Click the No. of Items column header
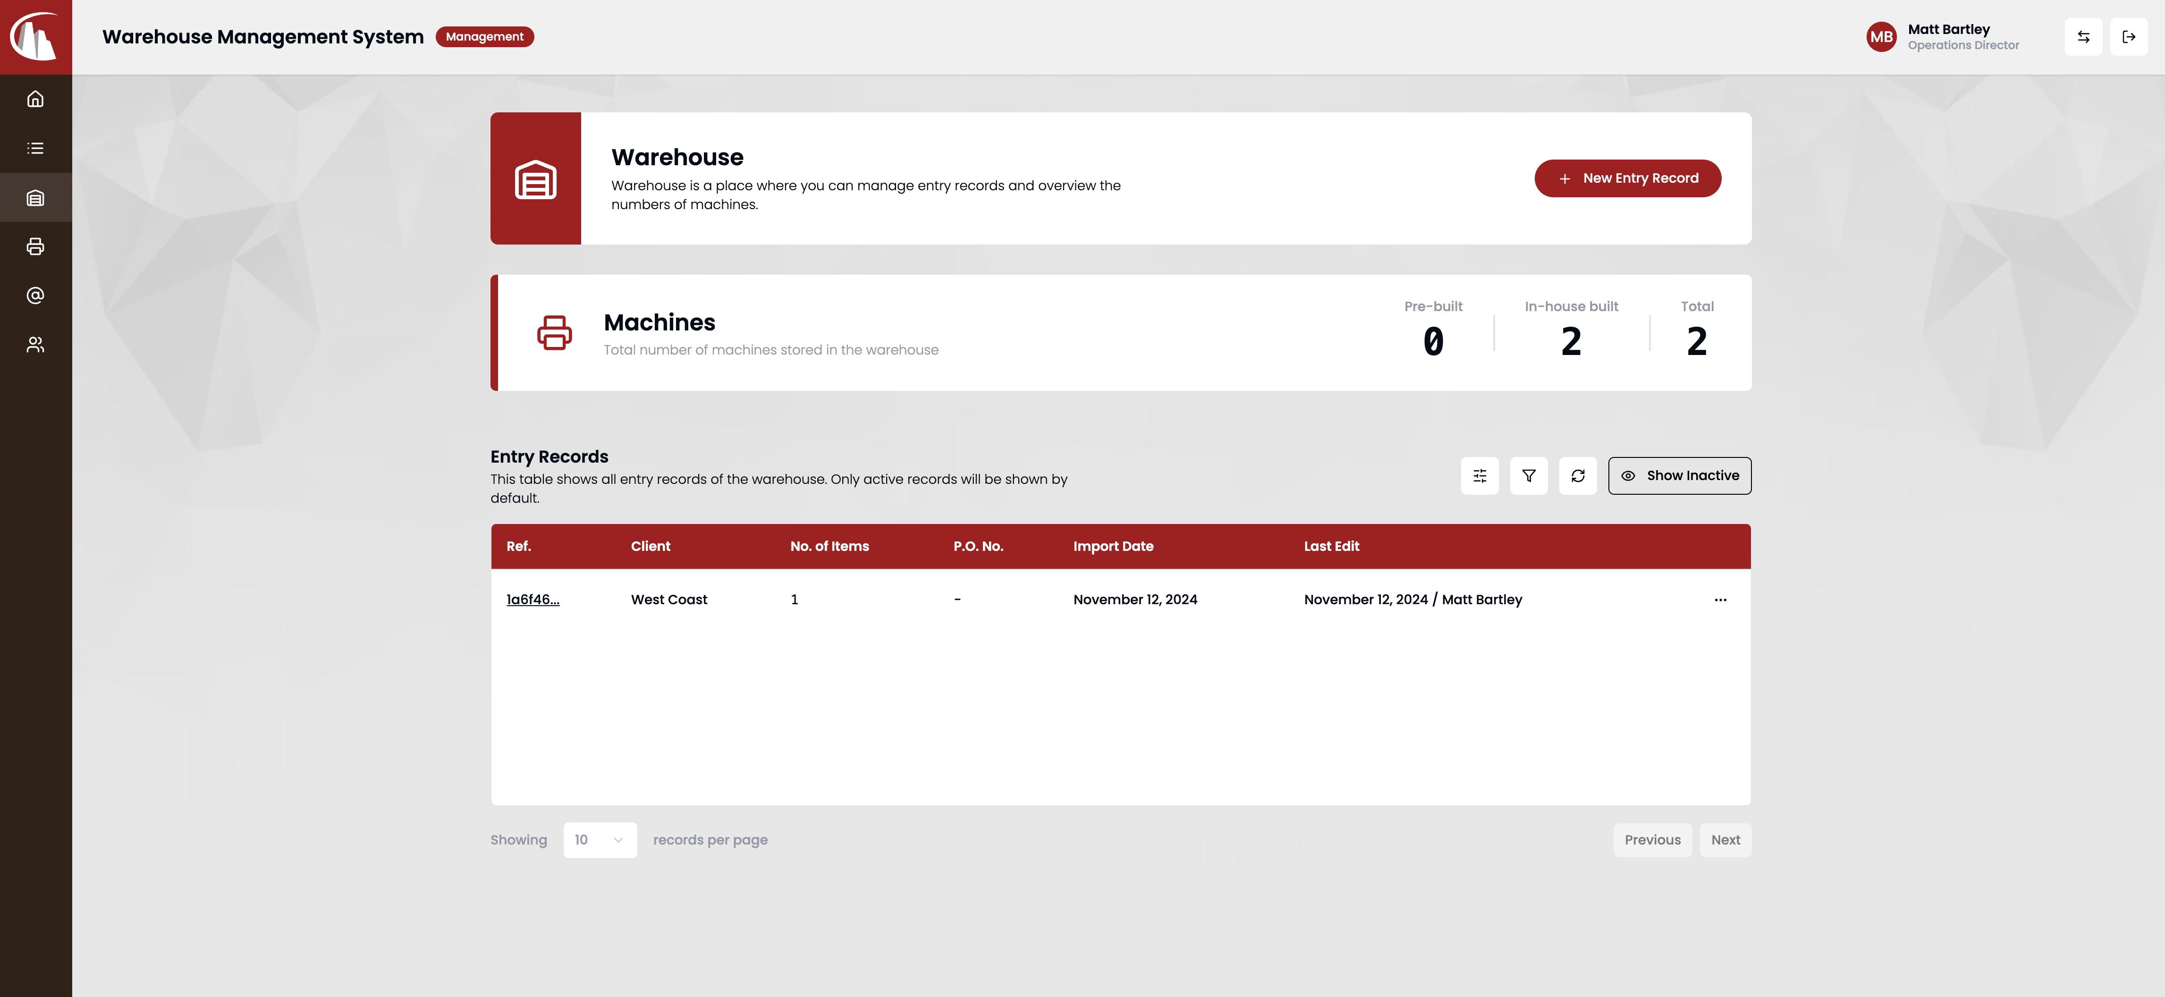Screen dimensions: 2165x997 point(829,547)
